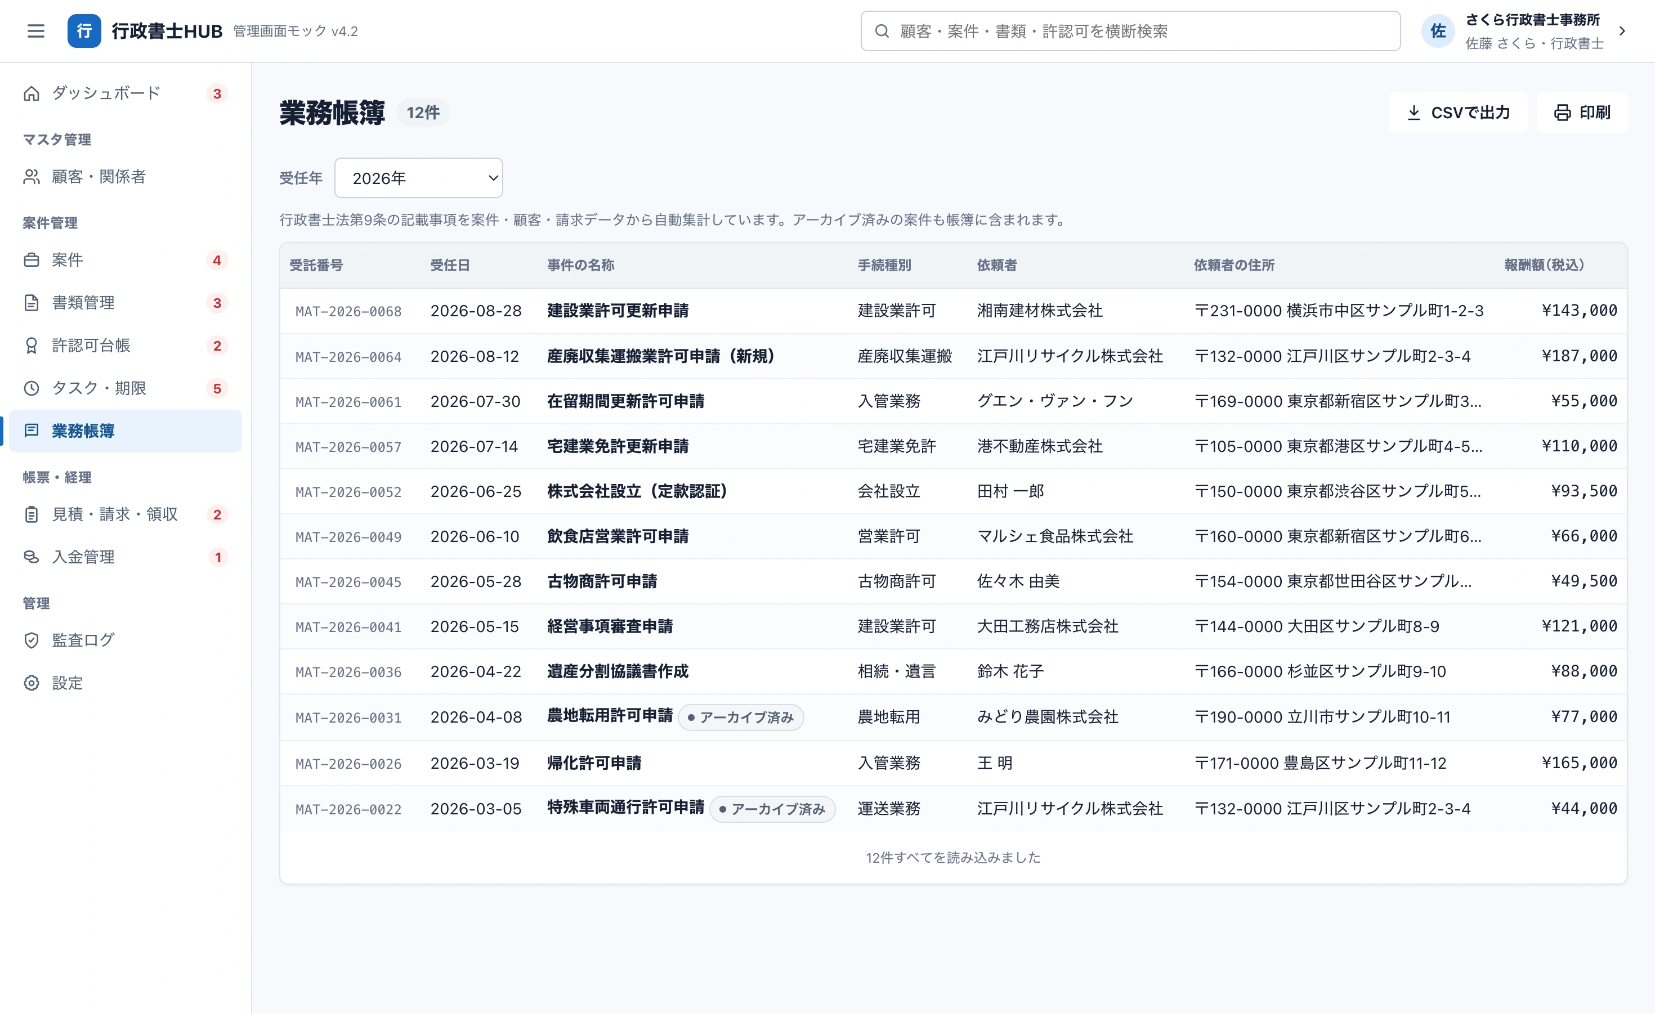Click the タスク・期限 clock icon
Image resolution: width=1655 pixels, height=1013 pixels.
pyautogui.click(x=32, y=388)
